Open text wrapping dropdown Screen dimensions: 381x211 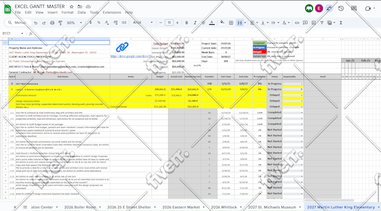click(x=275, y=22)
